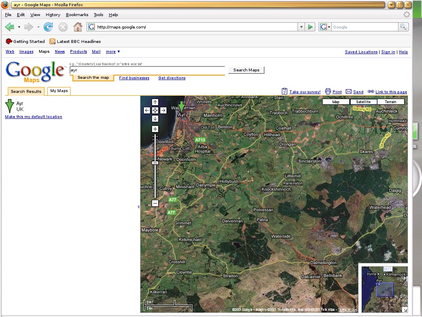422x317 pixels.
Task: Open the Get directions link
Action: [172, 78]
